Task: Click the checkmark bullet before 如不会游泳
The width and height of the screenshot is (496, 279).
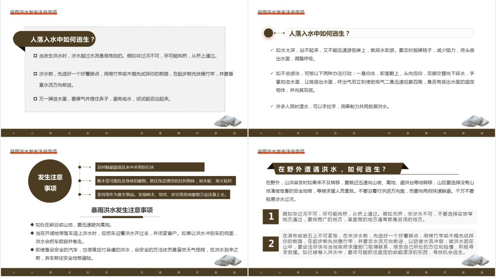Action: pyautogui.click(x=272, y=73)
